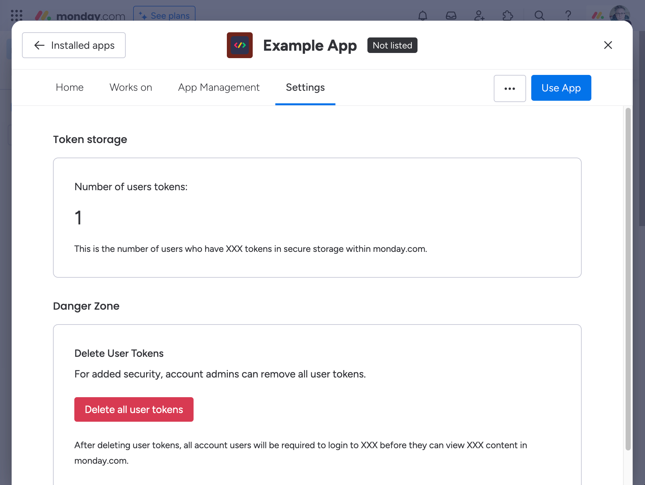
Task: Click the user tokens count "1"
Action: point(78,217)
